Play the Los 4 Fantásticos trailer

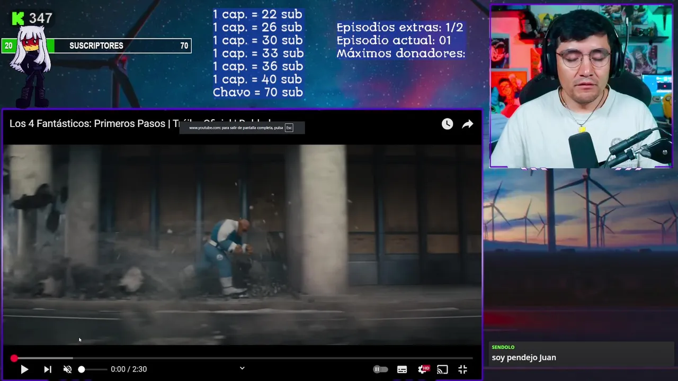point(24,369)
